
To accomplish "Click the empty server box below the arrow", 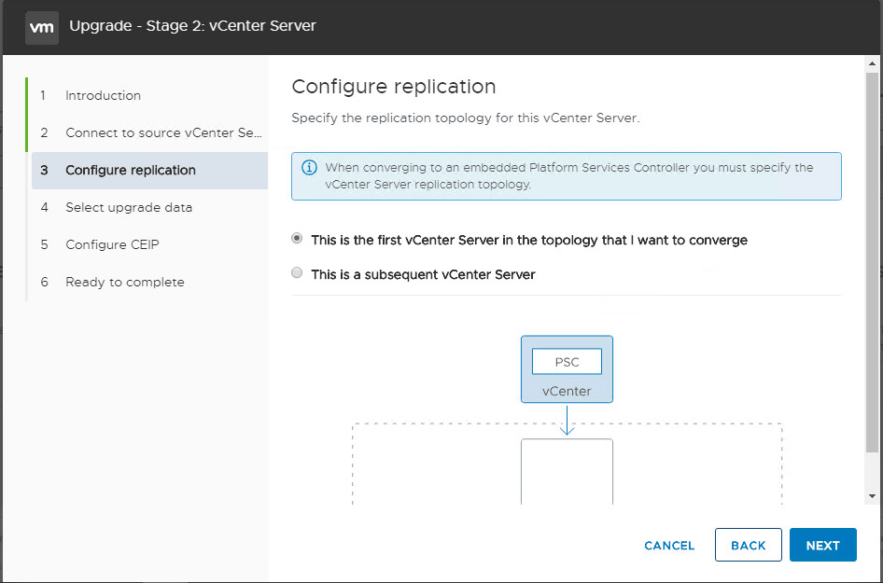I will (567, 471).
